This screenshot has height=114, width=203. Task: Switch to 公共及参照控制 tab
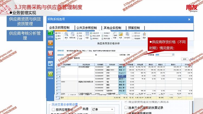click(x=86, y=28)
